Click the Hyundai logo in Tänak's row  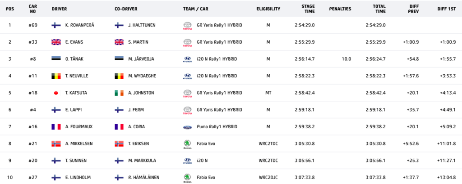tap(187, 59)
